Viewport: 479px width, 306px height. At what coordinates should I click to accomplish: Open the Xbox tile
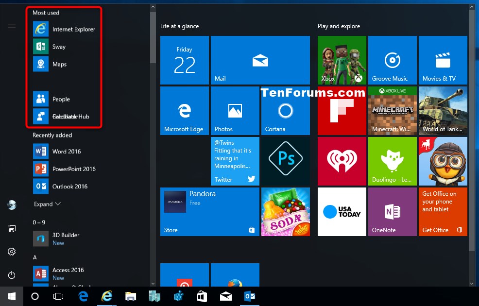click(x=342, y=60)
